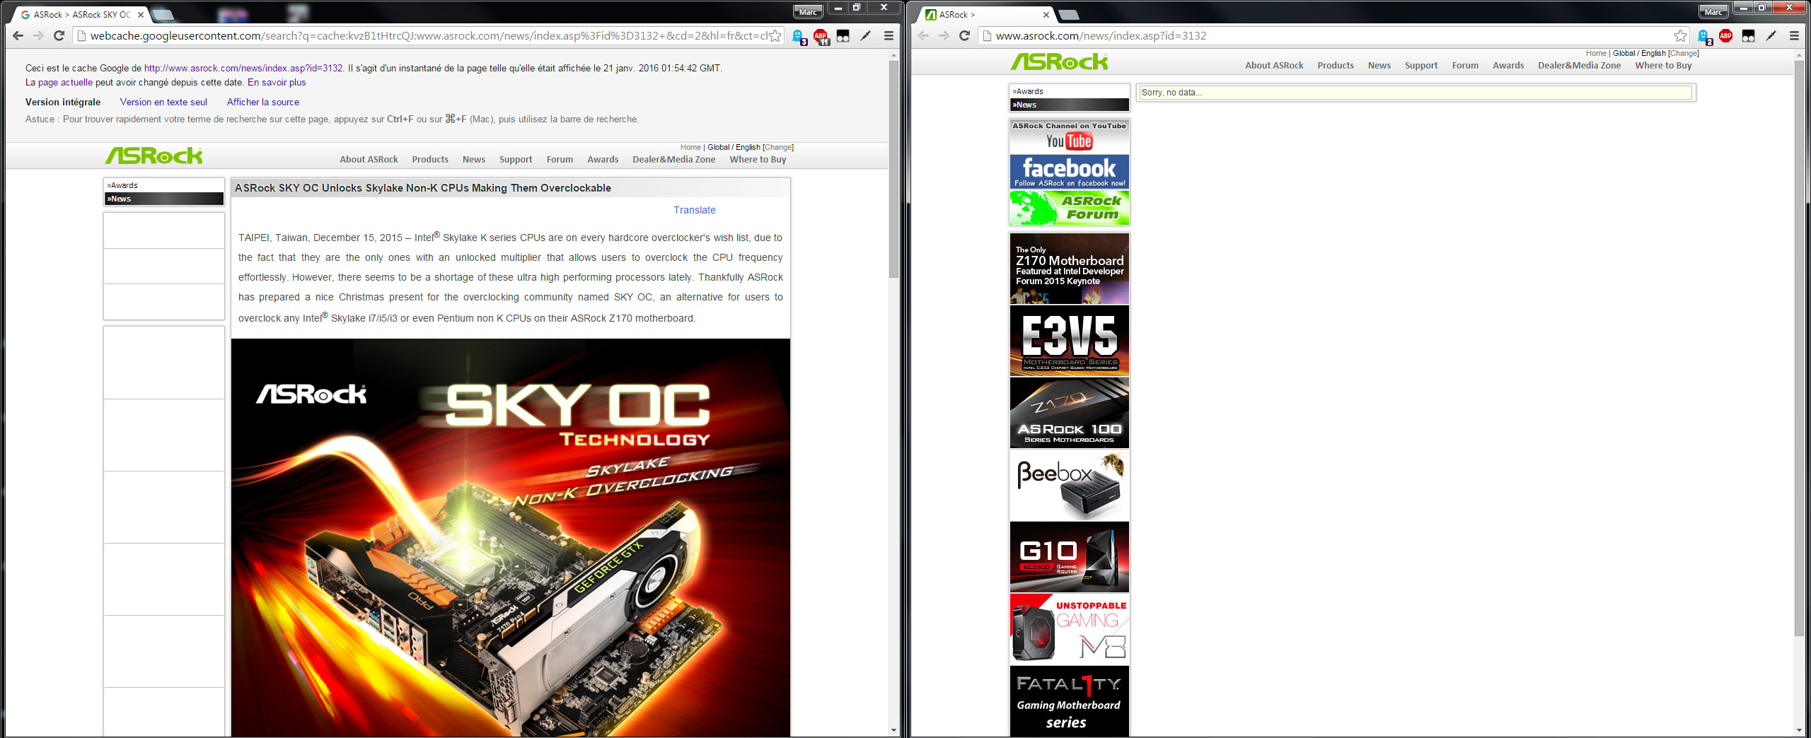Reload the page in the right browser window
1811x738 pixels.
964,36
